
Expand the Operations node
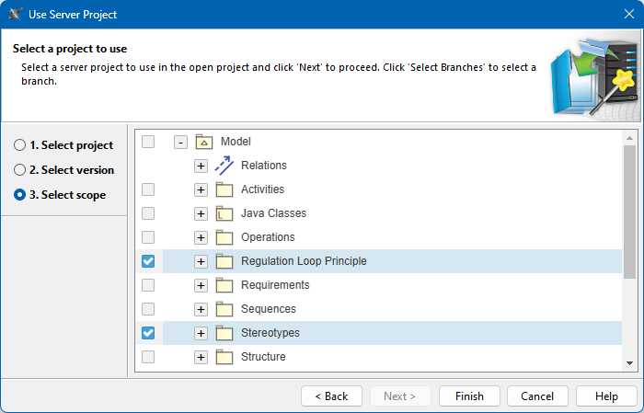201,237
